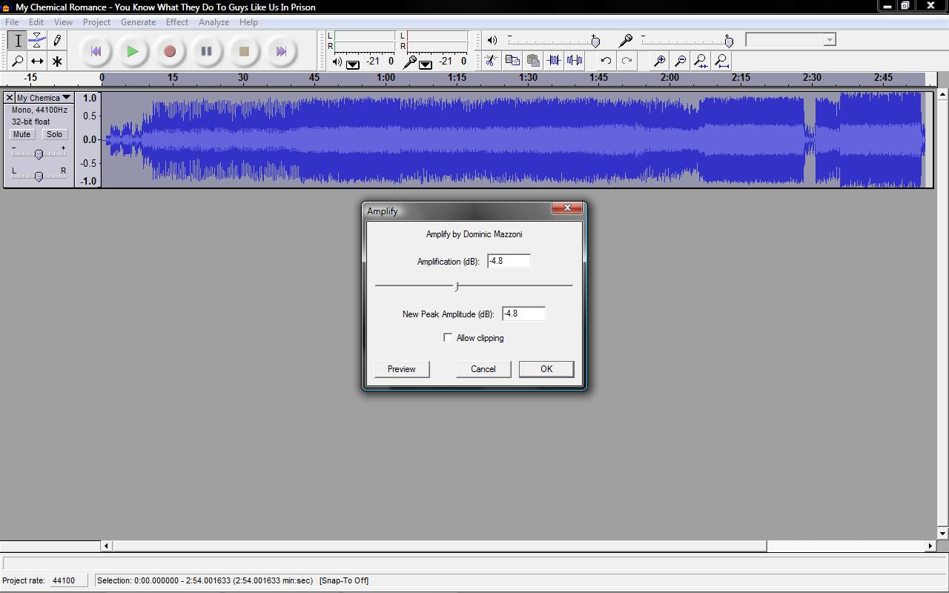Redo the last undone action
Screen dimensions: 949x593
click(x=626, y=61)
